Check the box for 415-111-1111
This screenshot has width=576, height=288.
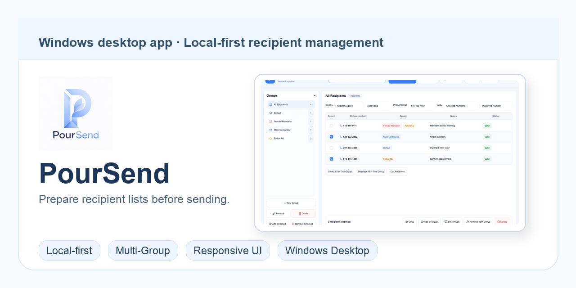click(x=332, y=126)
